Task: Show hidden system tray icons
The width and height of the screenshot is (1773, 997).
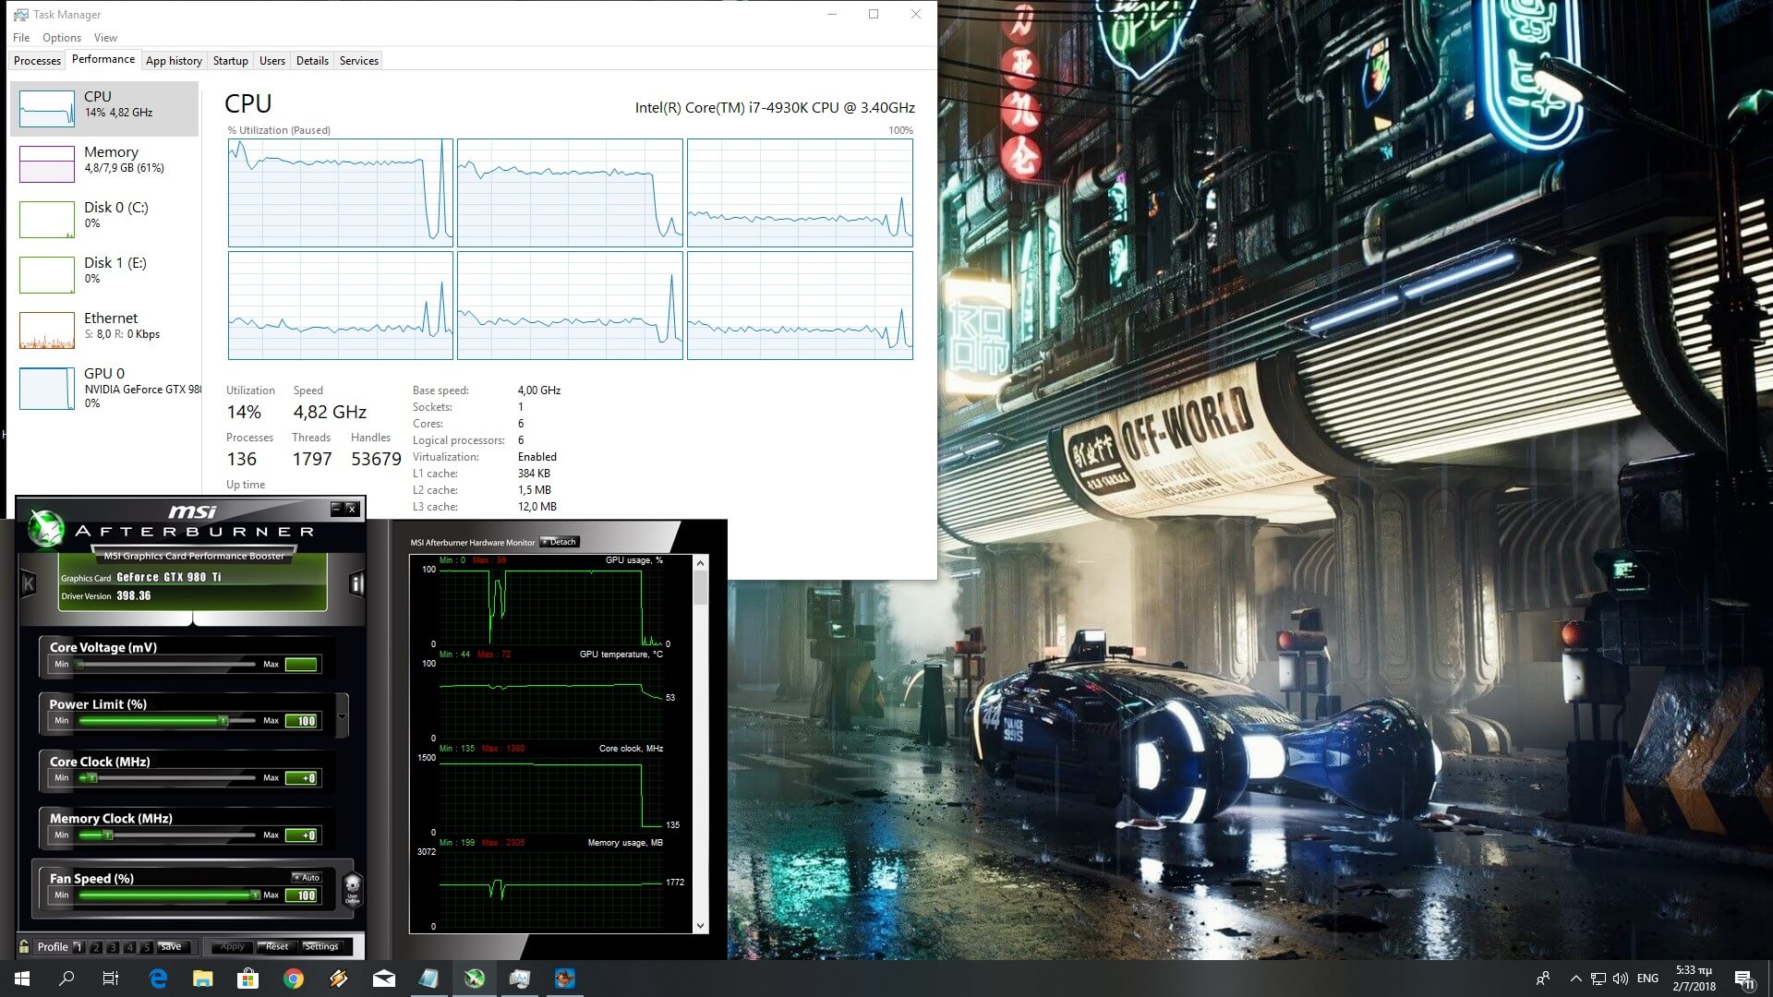Action: 1575,979
